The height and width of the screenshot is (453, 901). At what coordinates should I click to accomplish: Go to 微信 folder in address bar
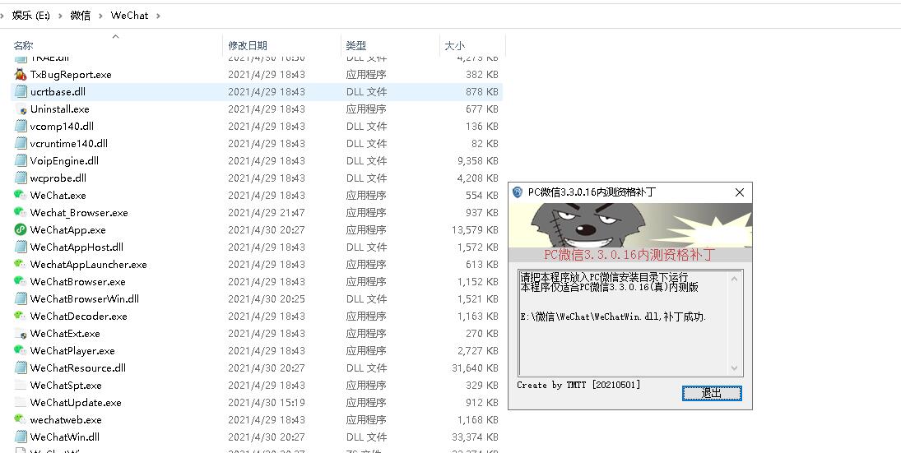click(x=81, y=16)
